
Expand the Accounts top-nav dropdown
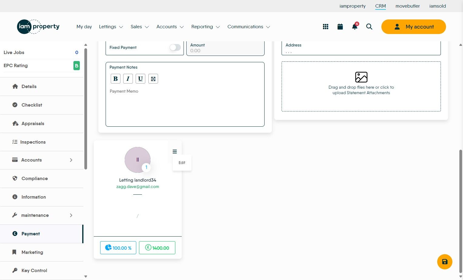coord(170,27)
